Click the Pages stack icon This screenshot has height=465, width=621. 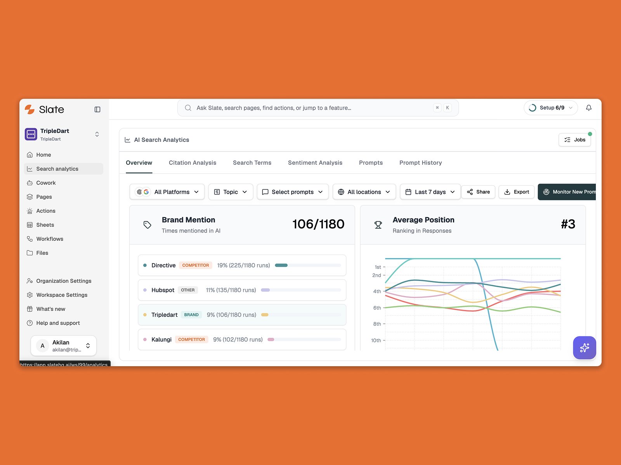point(30,197)
